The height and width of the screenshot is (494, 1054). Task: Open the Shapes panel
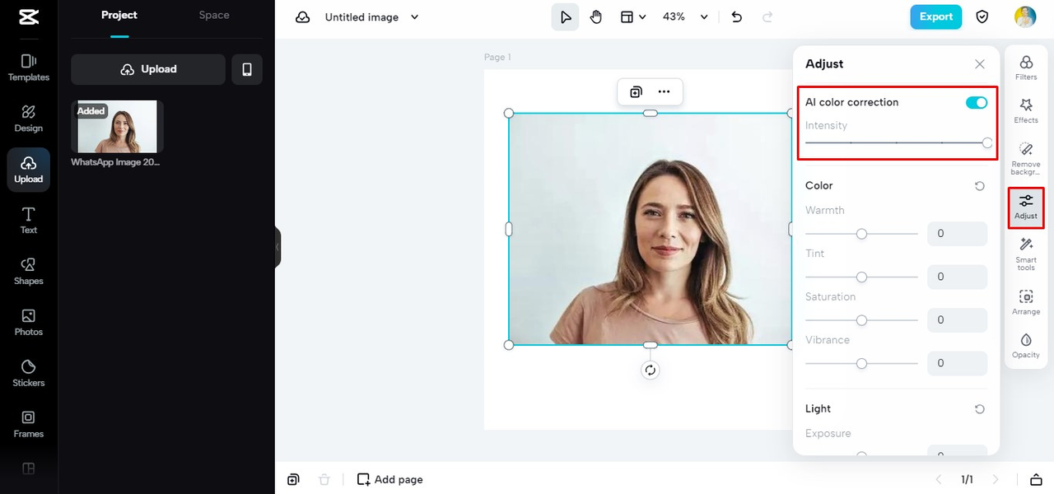coord(29,272)
